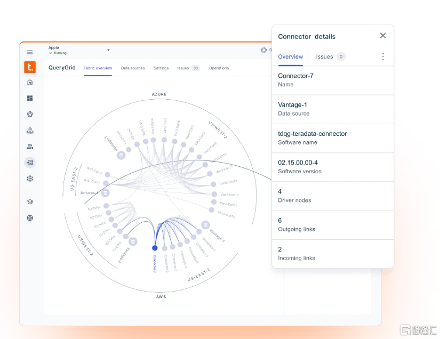Click the tdqg-teradata-connector software name
Screen dimensions: 440x339
coord(313,134)
